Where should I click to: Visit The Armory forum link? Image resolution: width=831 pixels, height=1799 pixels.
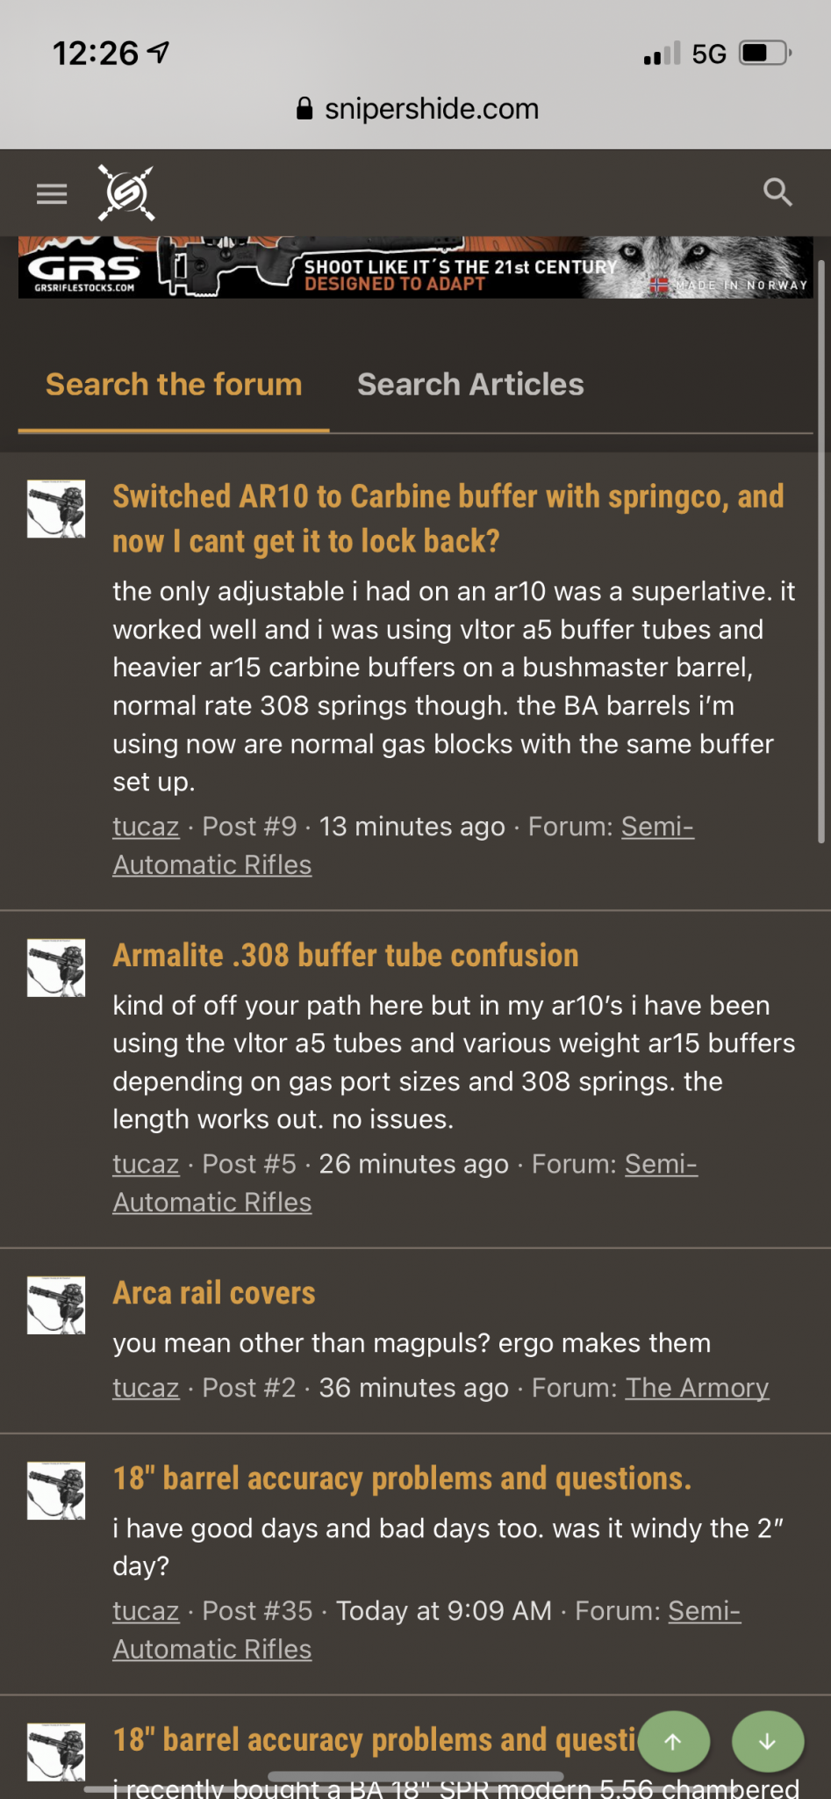click(x=697, y=1388)
